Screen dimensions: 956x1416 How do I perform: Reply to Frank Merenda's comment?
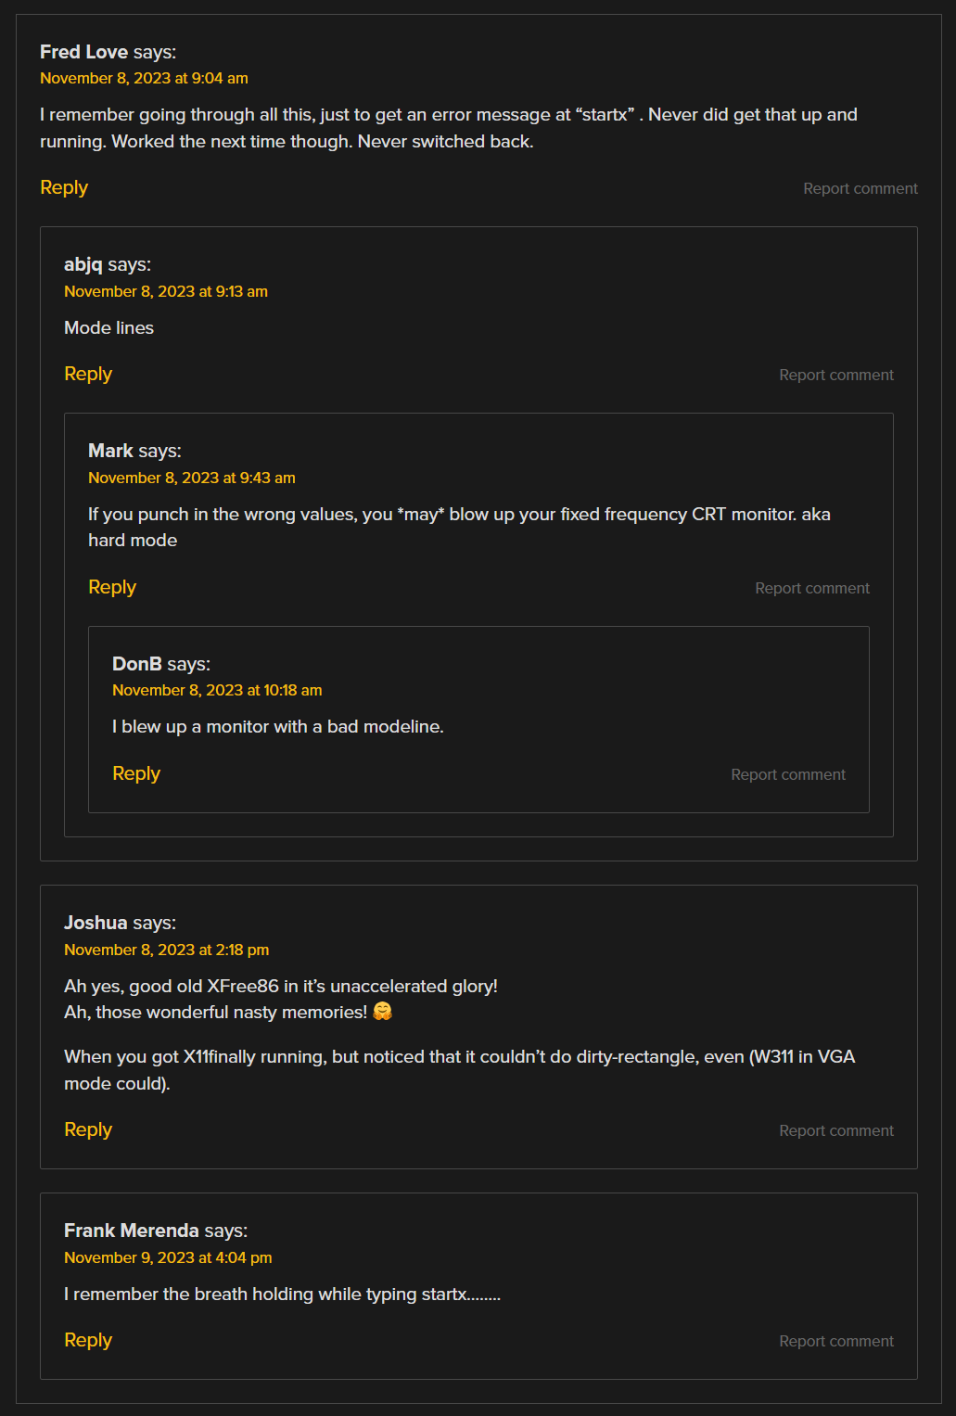pos(88,1340)
